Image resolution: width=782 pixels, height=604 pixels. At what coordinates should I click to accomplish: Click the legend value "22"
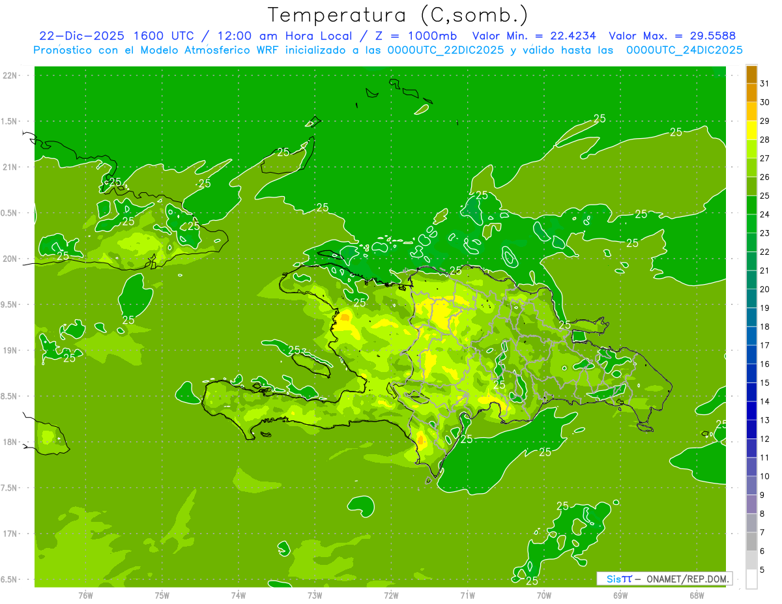(765, 252)
